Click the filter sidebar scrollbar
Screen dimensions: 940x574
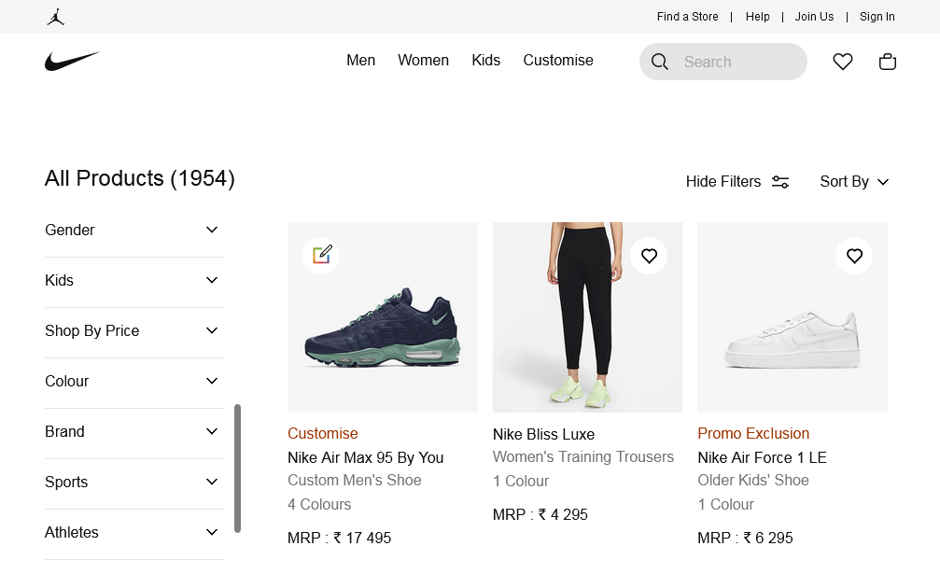(238, 468)
